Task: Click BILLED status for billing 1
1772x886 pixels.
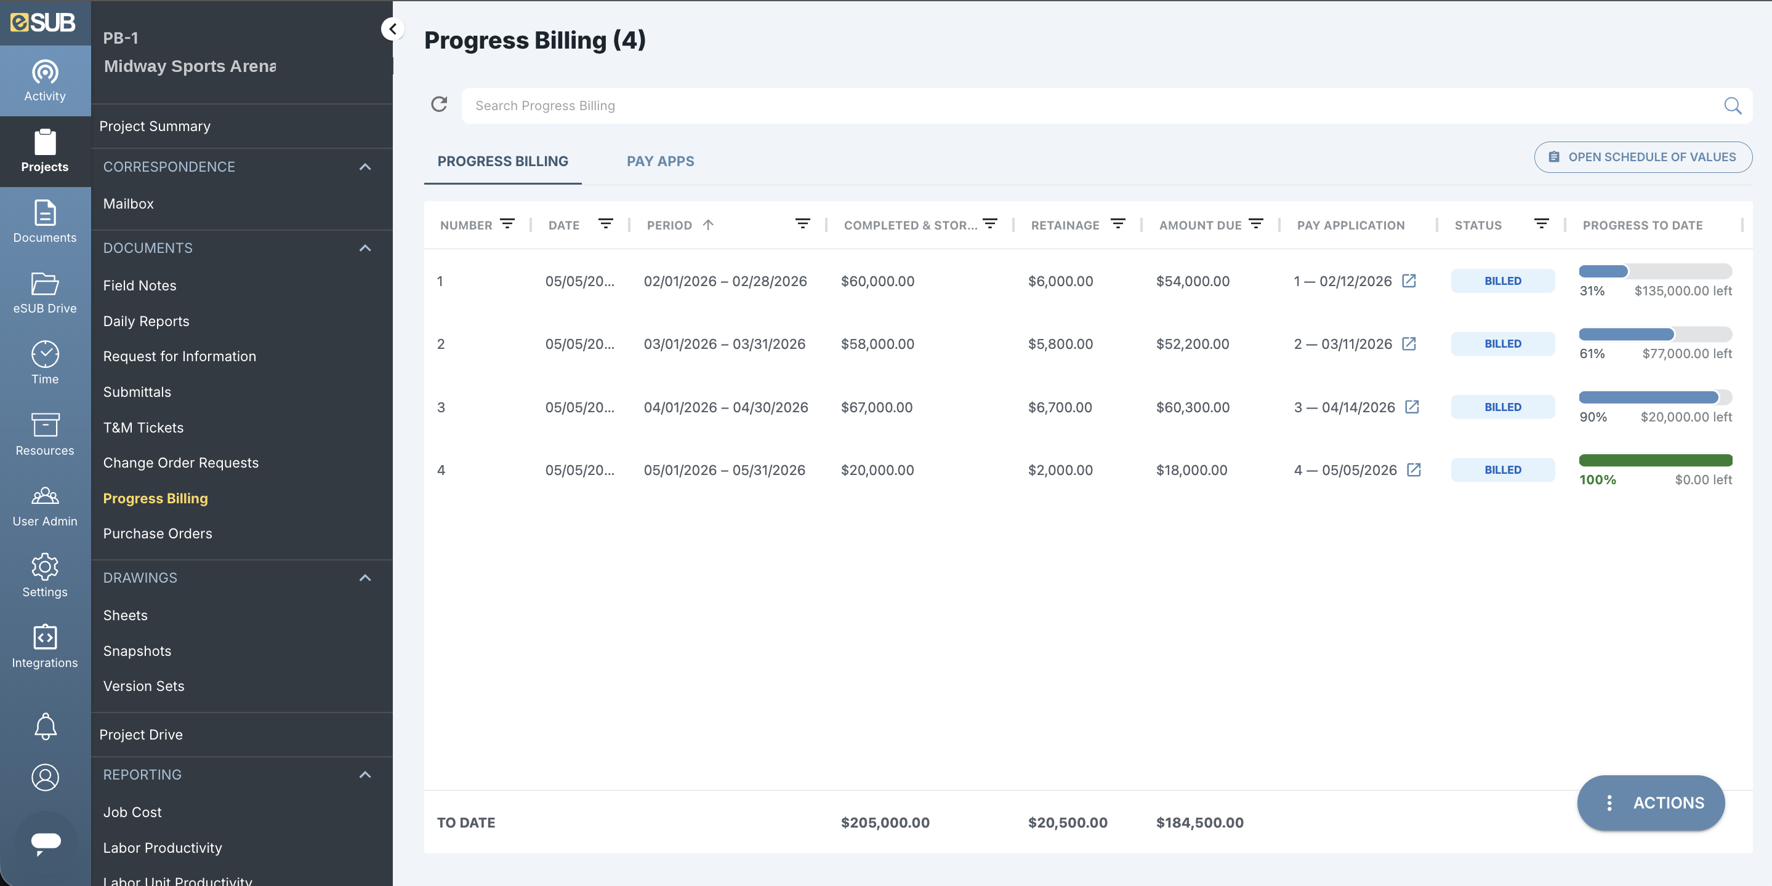Action: coord(1502,281)
